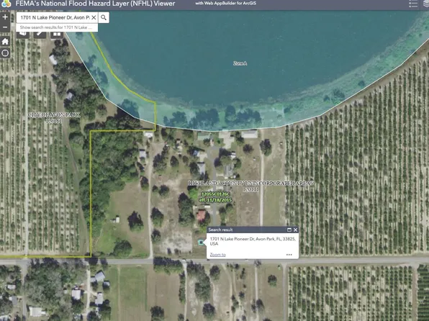Viewport: 429px width, 321px height.
Task: Click 'HIGHLANDS COUNTY UNINCORPORATED AREAS' label
Action: [250, 183]
